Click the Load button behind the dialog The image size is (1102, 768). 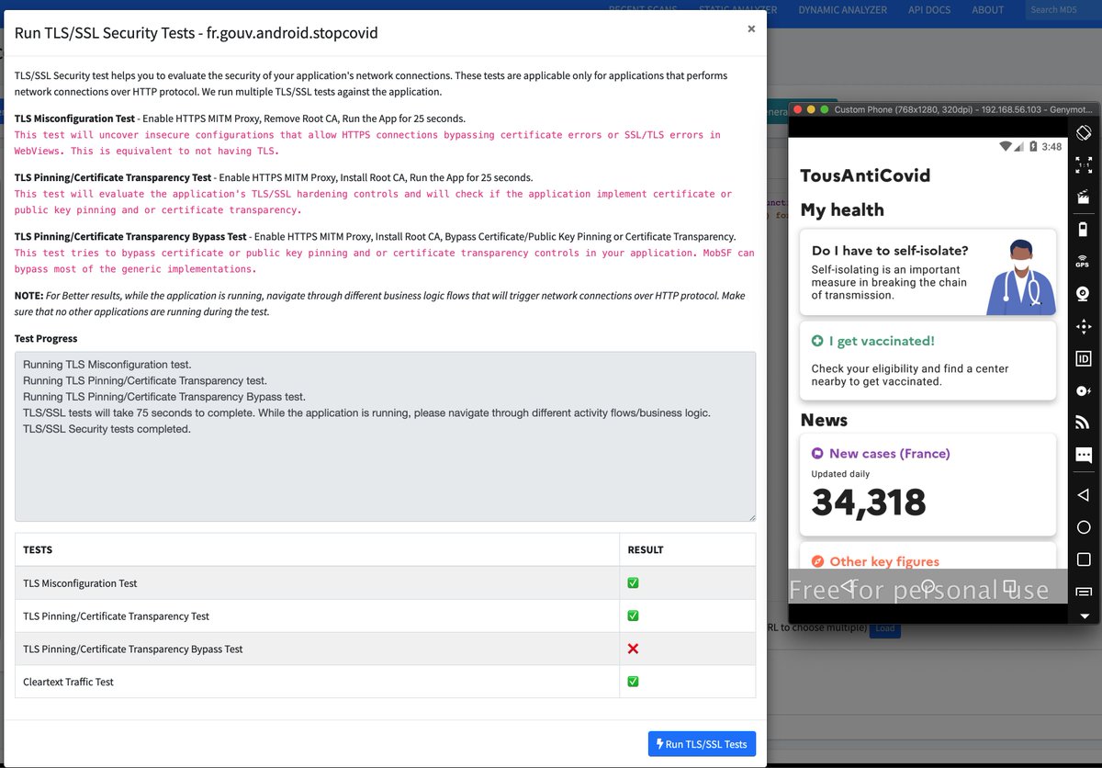click(884, 629)
